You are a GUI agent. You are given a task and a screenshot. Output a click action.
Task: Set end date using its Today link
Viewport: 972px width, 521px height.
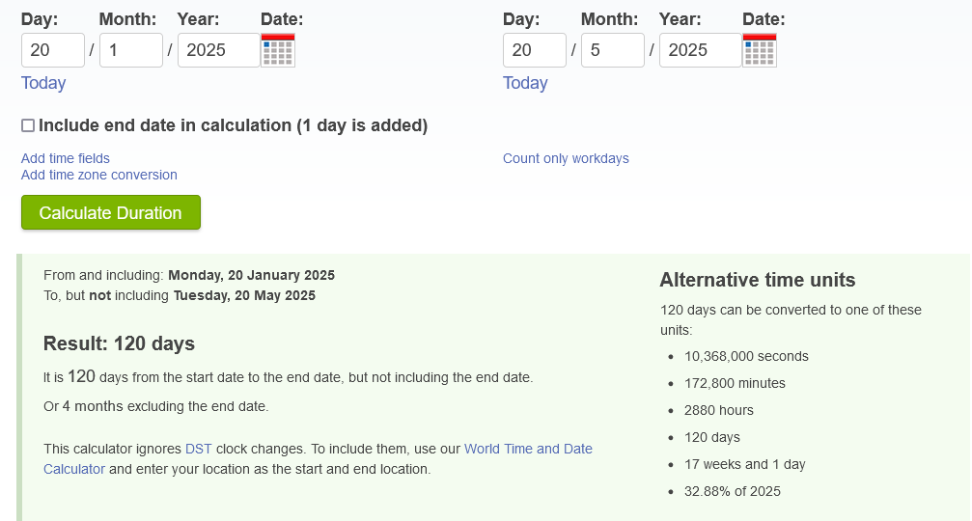525,83
